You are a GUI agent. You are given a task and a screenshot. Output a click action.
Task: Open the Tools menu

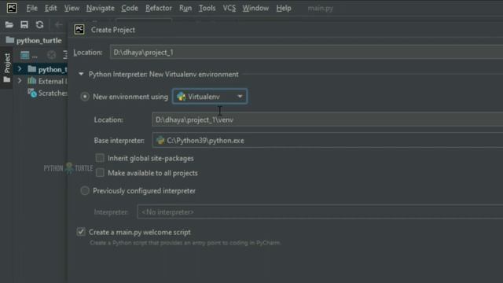click(207, 8)
